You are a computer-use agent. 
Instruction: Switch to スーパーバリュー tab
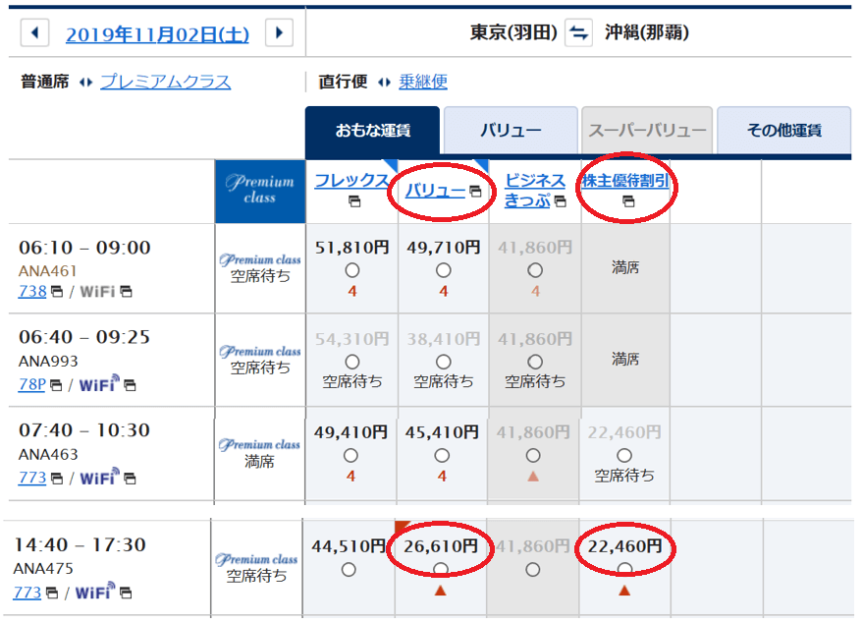(x=647, y=131)
